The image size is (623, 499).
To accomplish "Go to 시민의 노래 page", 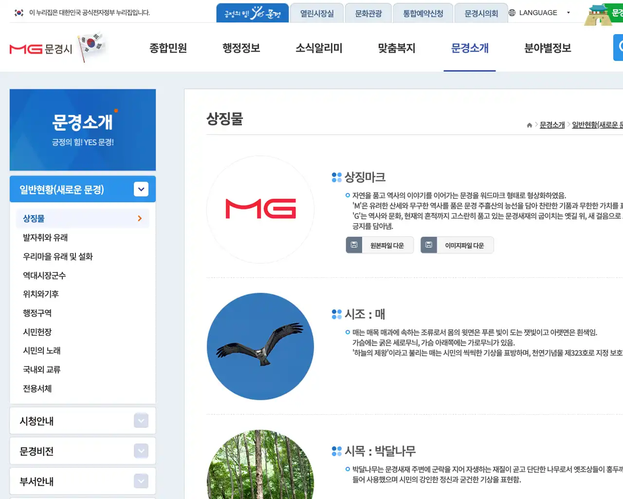I will [42, 350].
